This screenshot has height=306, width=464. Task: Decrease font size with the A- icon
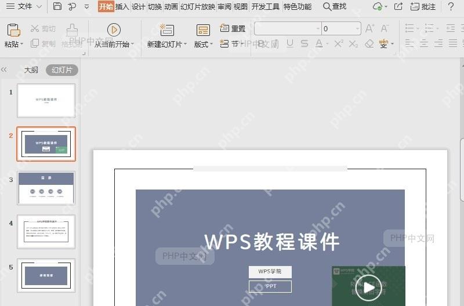pyautogui.click(x=385, y=28)
